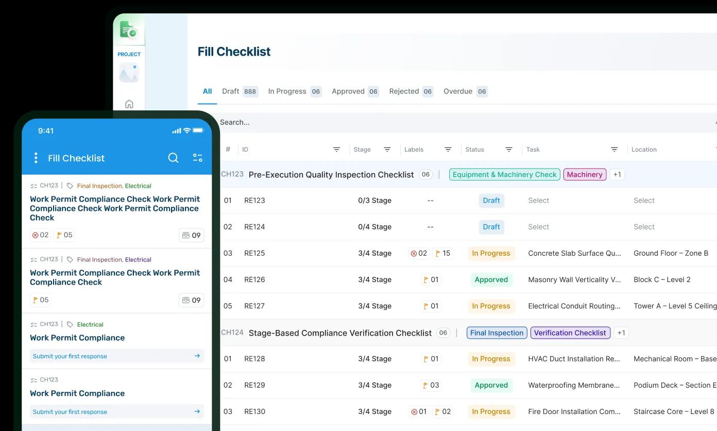The image size is (717, 431).
Task: Select the row ID RE128
Action: [254, 359]
